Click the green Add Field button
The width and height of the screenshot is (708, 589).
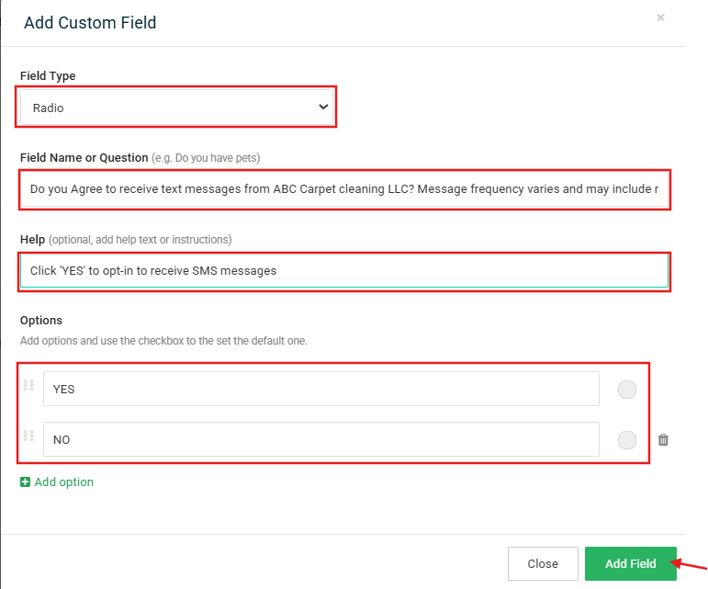(x=630, y=563)
